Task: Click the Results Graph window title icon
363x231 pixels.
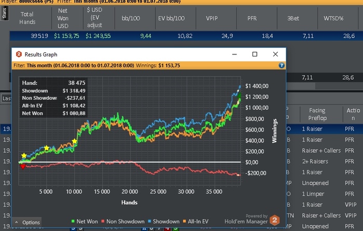Action: point(19,54)
